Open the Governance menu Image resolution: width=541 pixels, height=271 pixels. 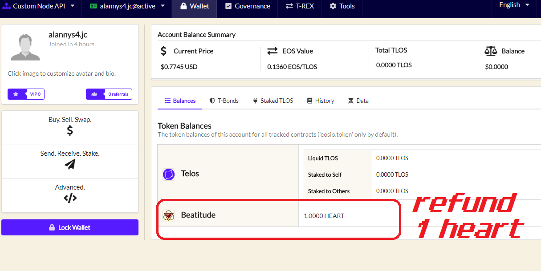pos(248,6)
